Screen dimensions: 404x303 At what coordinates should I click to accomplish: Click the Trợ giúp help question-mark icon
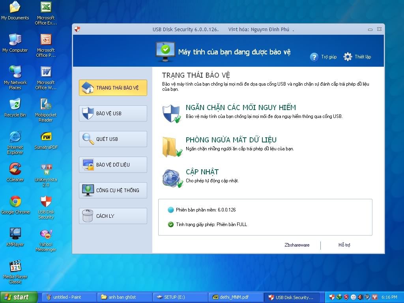pos(314,57)
